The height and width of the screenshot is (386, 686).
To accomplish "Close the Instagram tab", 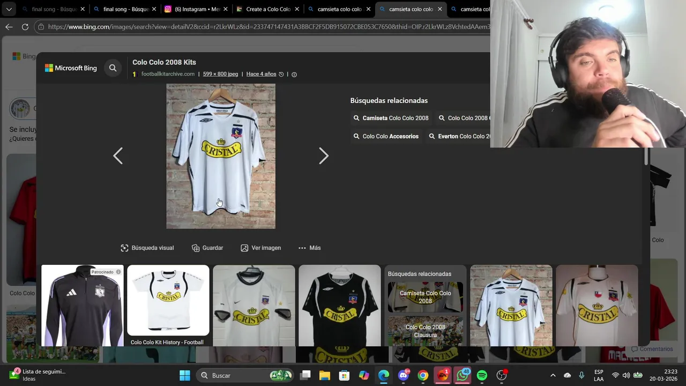I will point(226,9).
